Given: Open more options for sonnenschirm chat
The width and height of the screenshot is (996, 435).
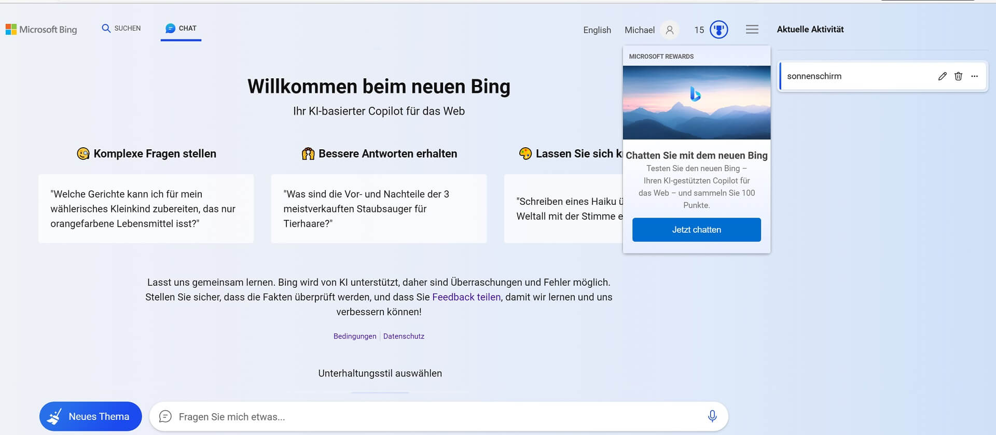Looking at the screenshot, I should (975, 76).
